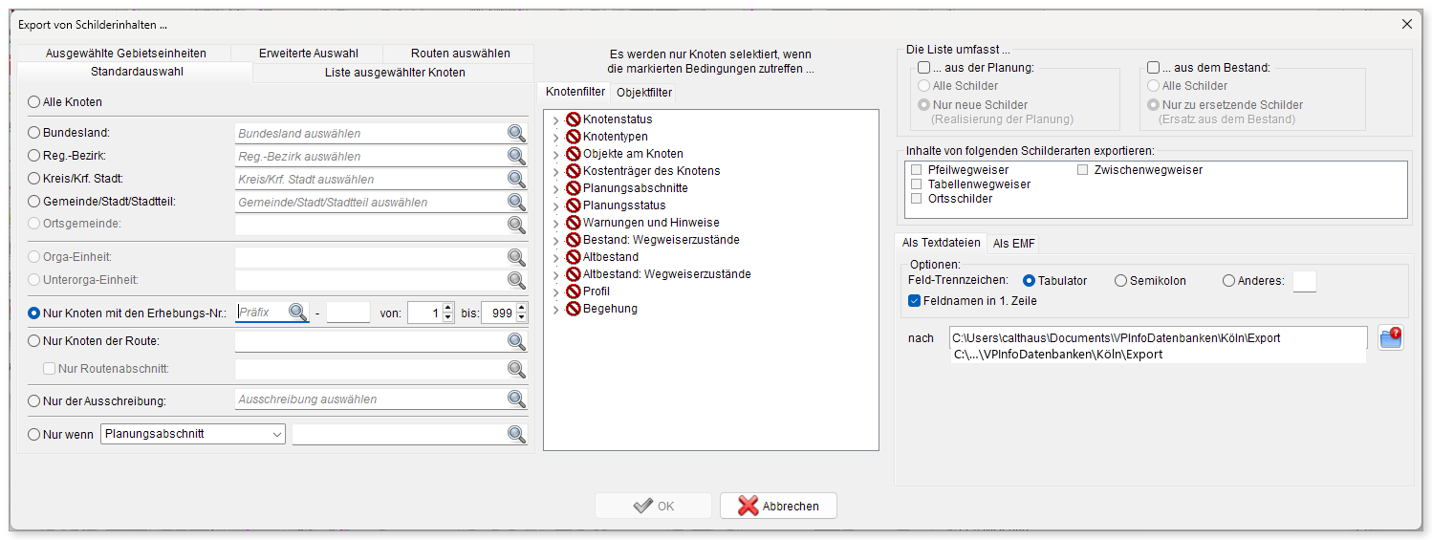This screenshot has height=540, width=1432.
Task: Switch to the Objektfilter tab
Action: pos(644,93)
